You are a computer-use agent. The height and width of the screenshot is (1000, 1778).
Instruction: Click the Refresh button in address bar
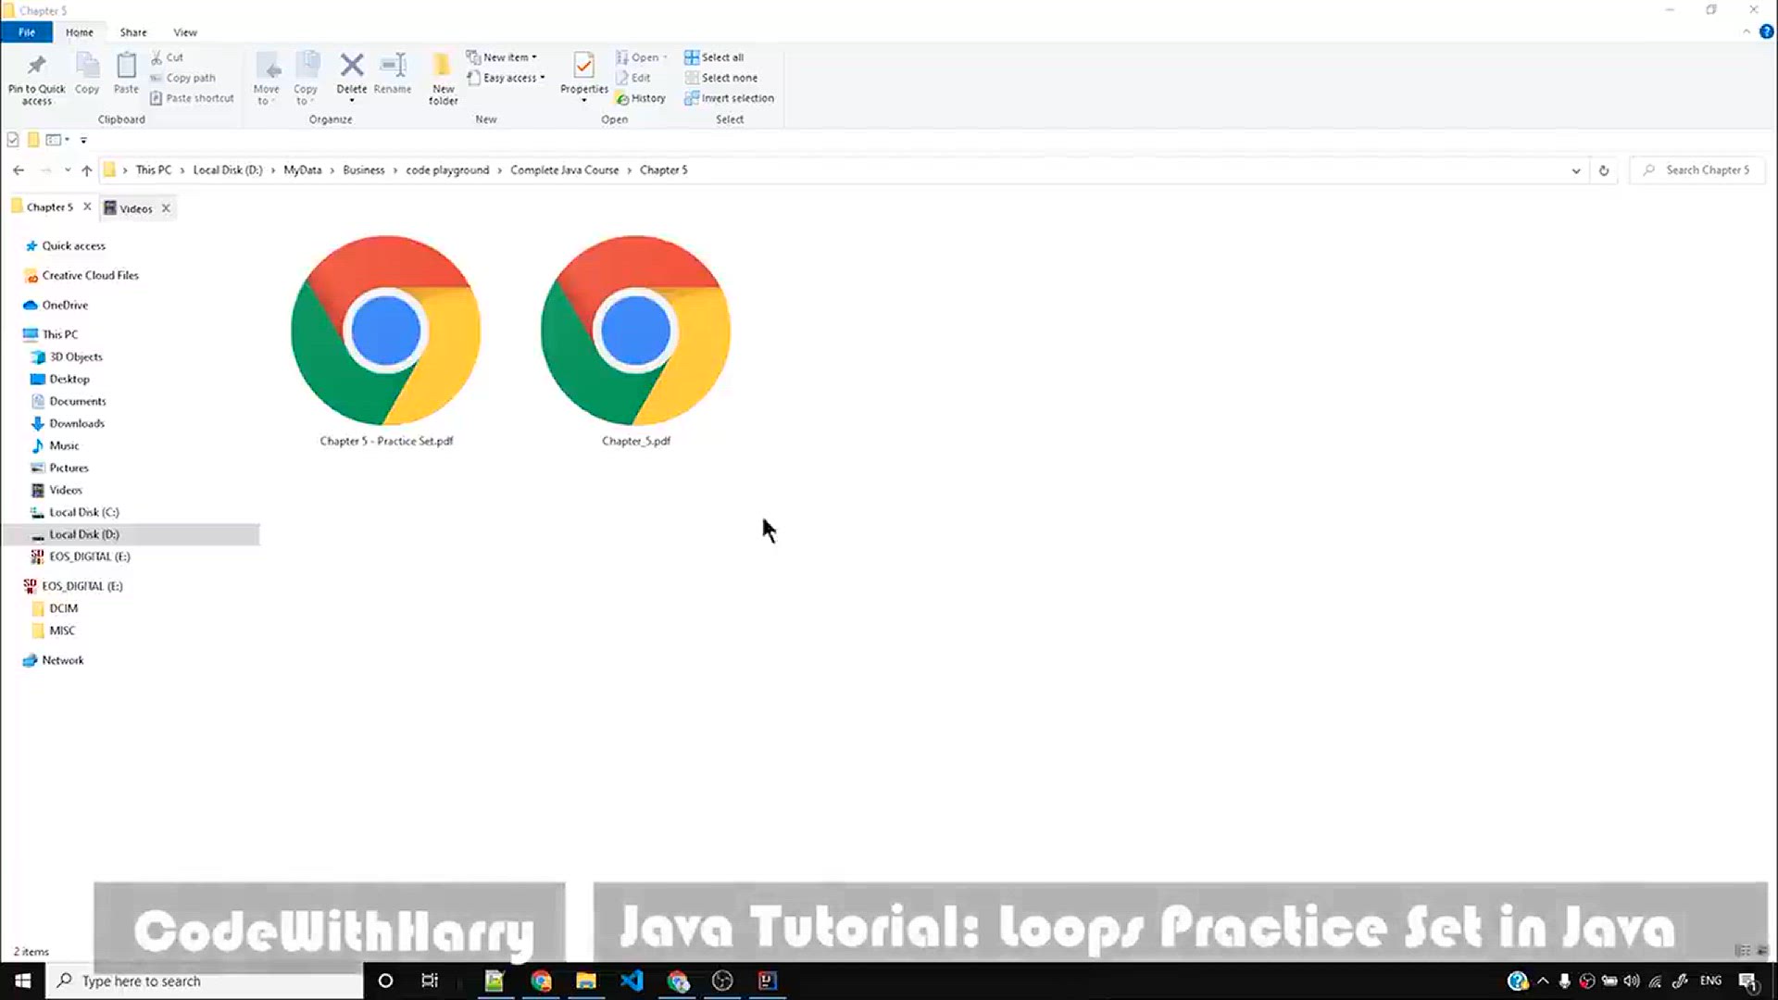coord(1604,170)
